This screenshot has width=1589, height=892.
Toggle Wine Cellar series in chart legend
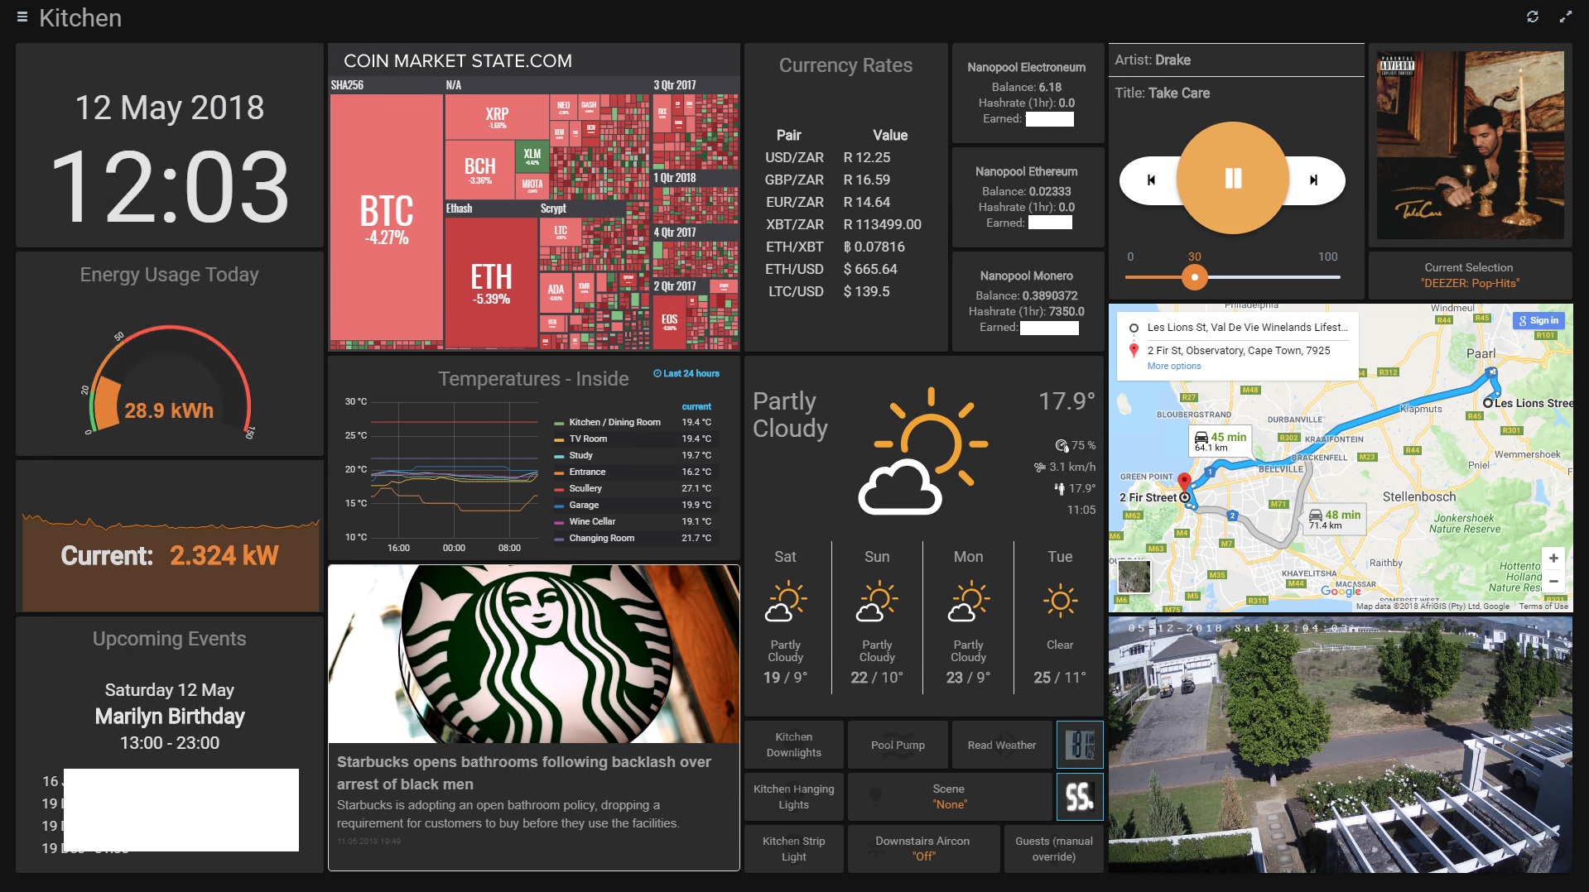tap(592, 521)
